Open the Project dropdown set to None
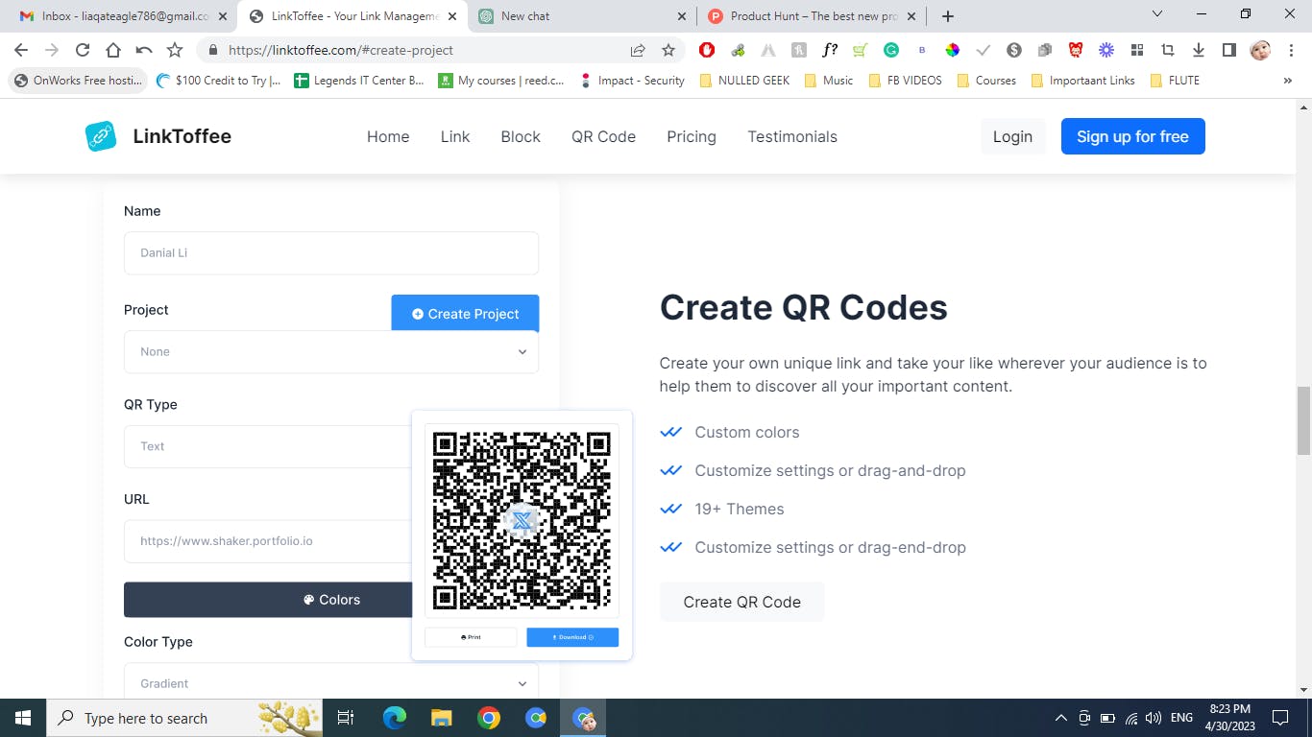This screenshot has height=737, width=1312. pyautogui.click(x=331, y=352)
